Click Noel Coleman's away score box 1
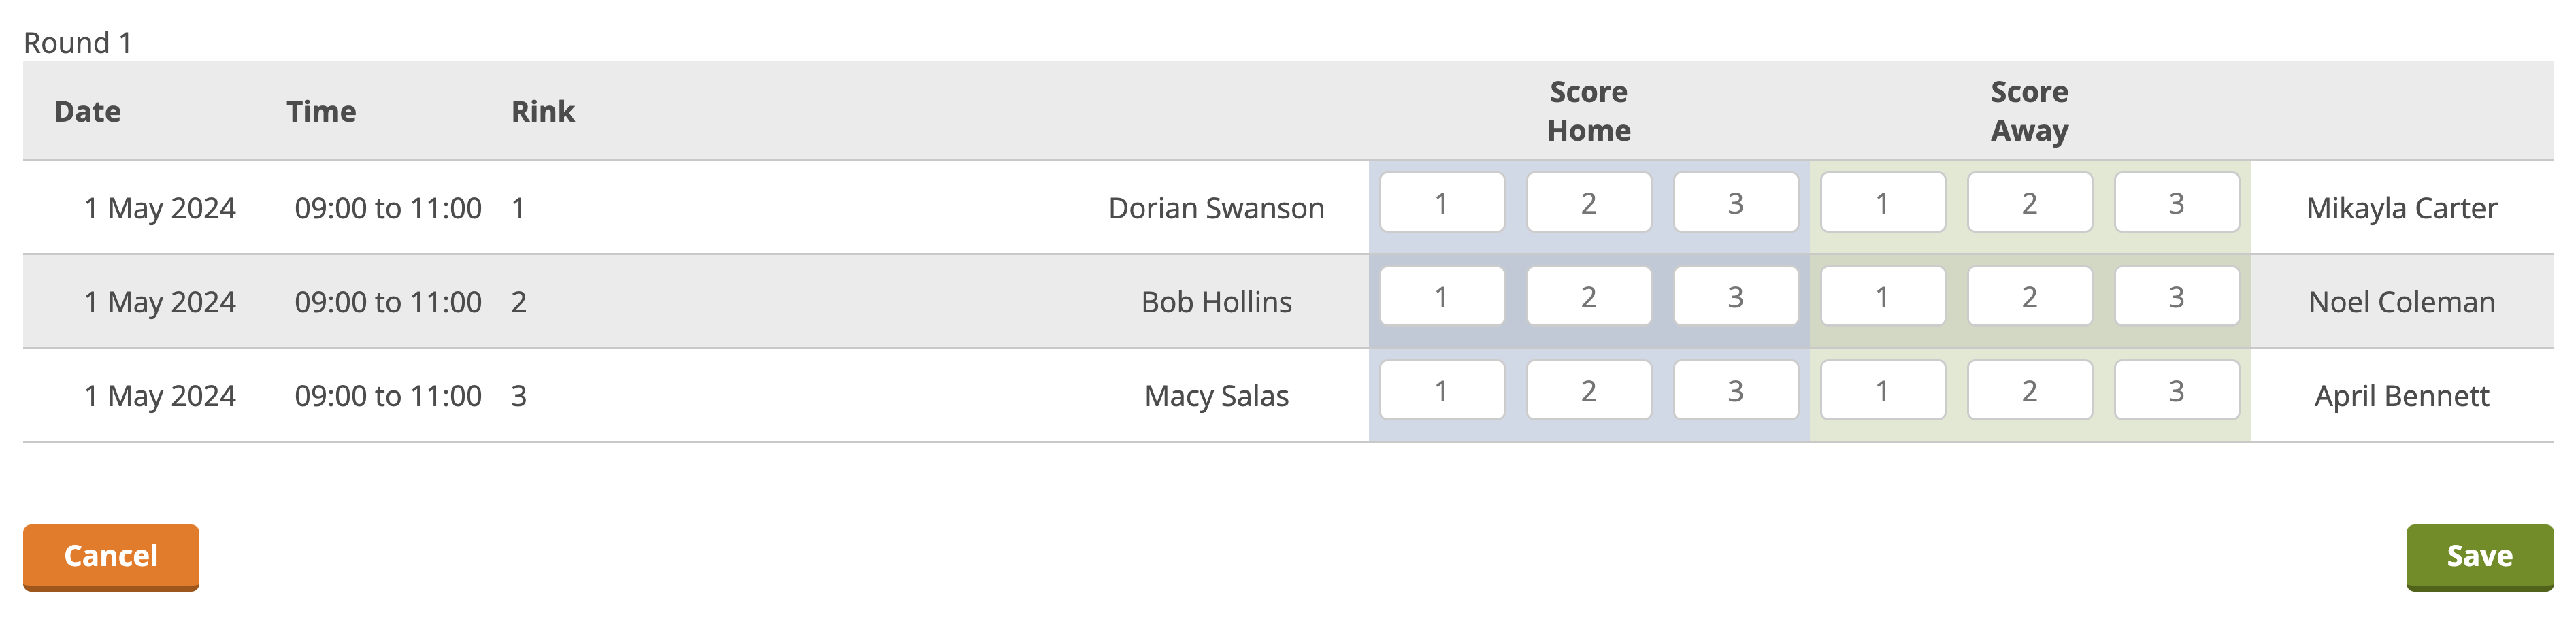This screenshot has width=2576, height=634. [x=1883, y=297]
